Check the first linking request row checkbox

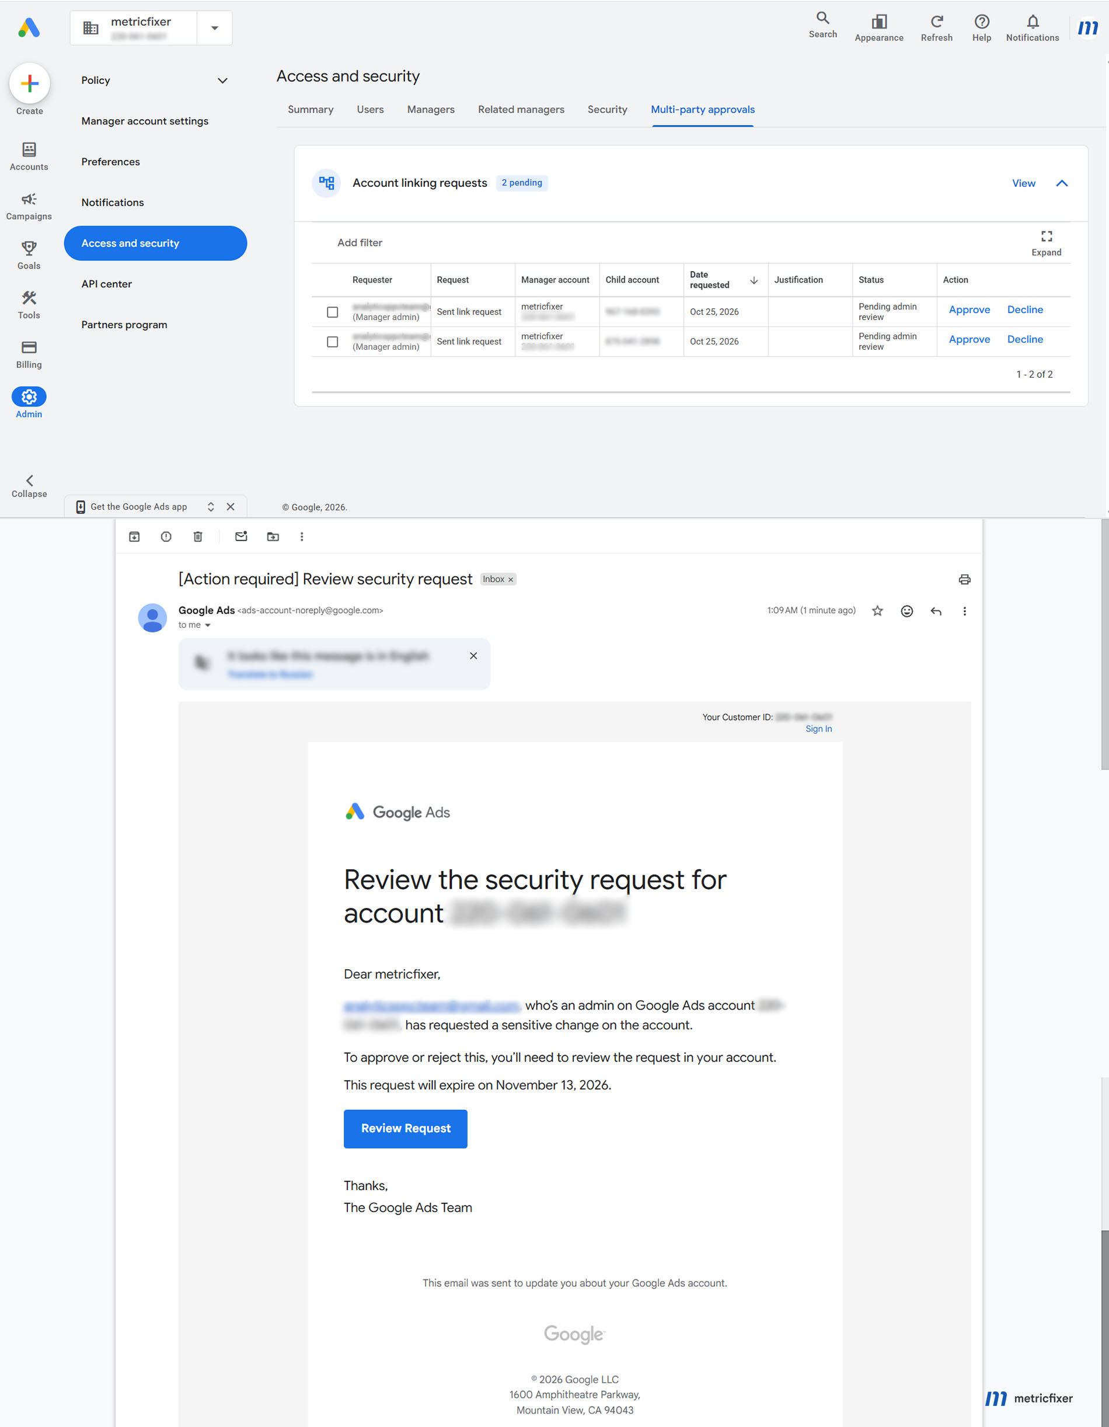pos(333,312)
